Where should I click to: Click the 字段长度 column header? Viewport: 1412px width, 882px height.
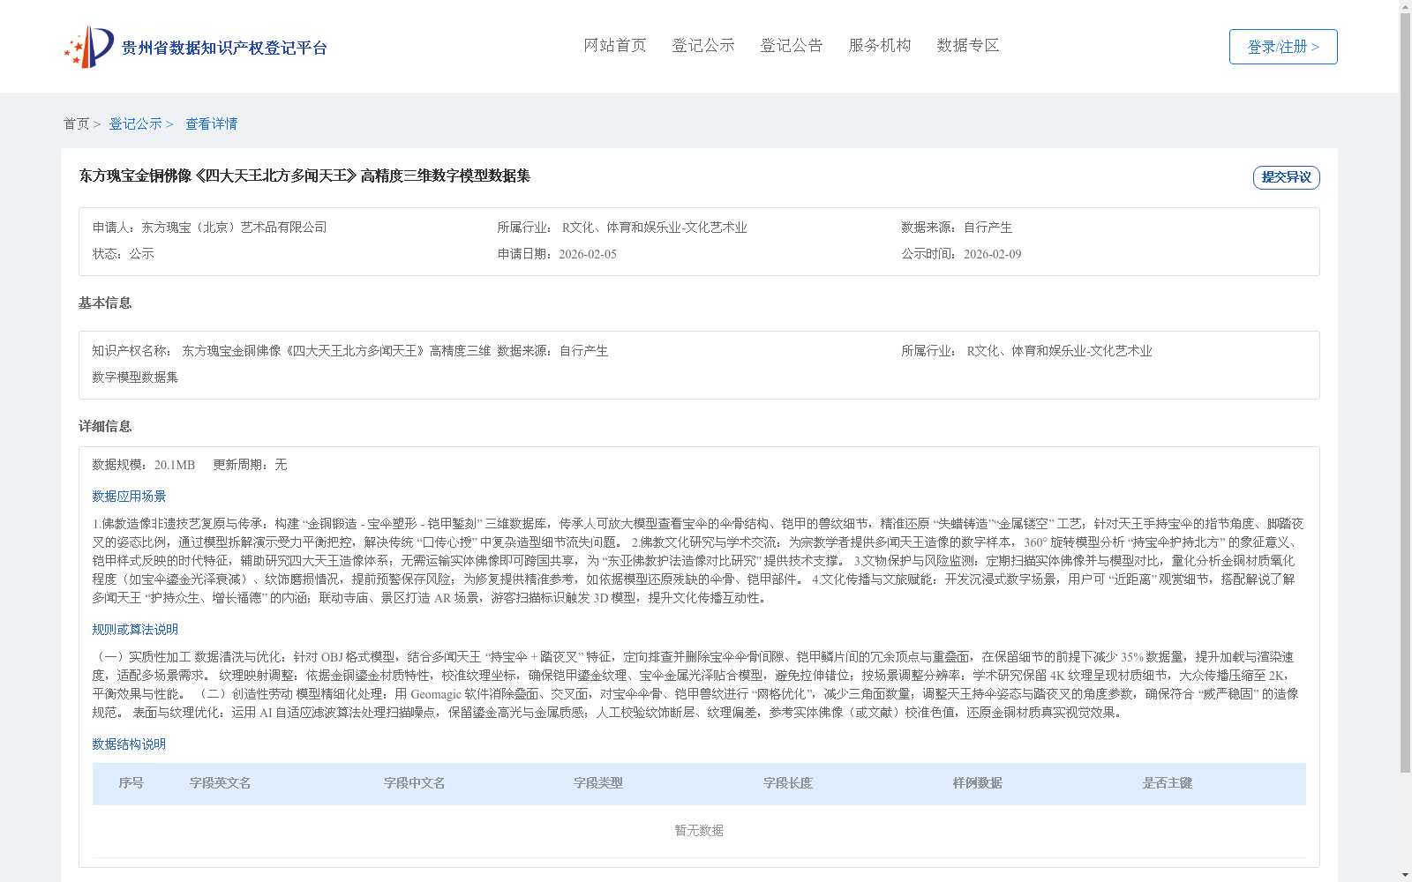point(788,783)
